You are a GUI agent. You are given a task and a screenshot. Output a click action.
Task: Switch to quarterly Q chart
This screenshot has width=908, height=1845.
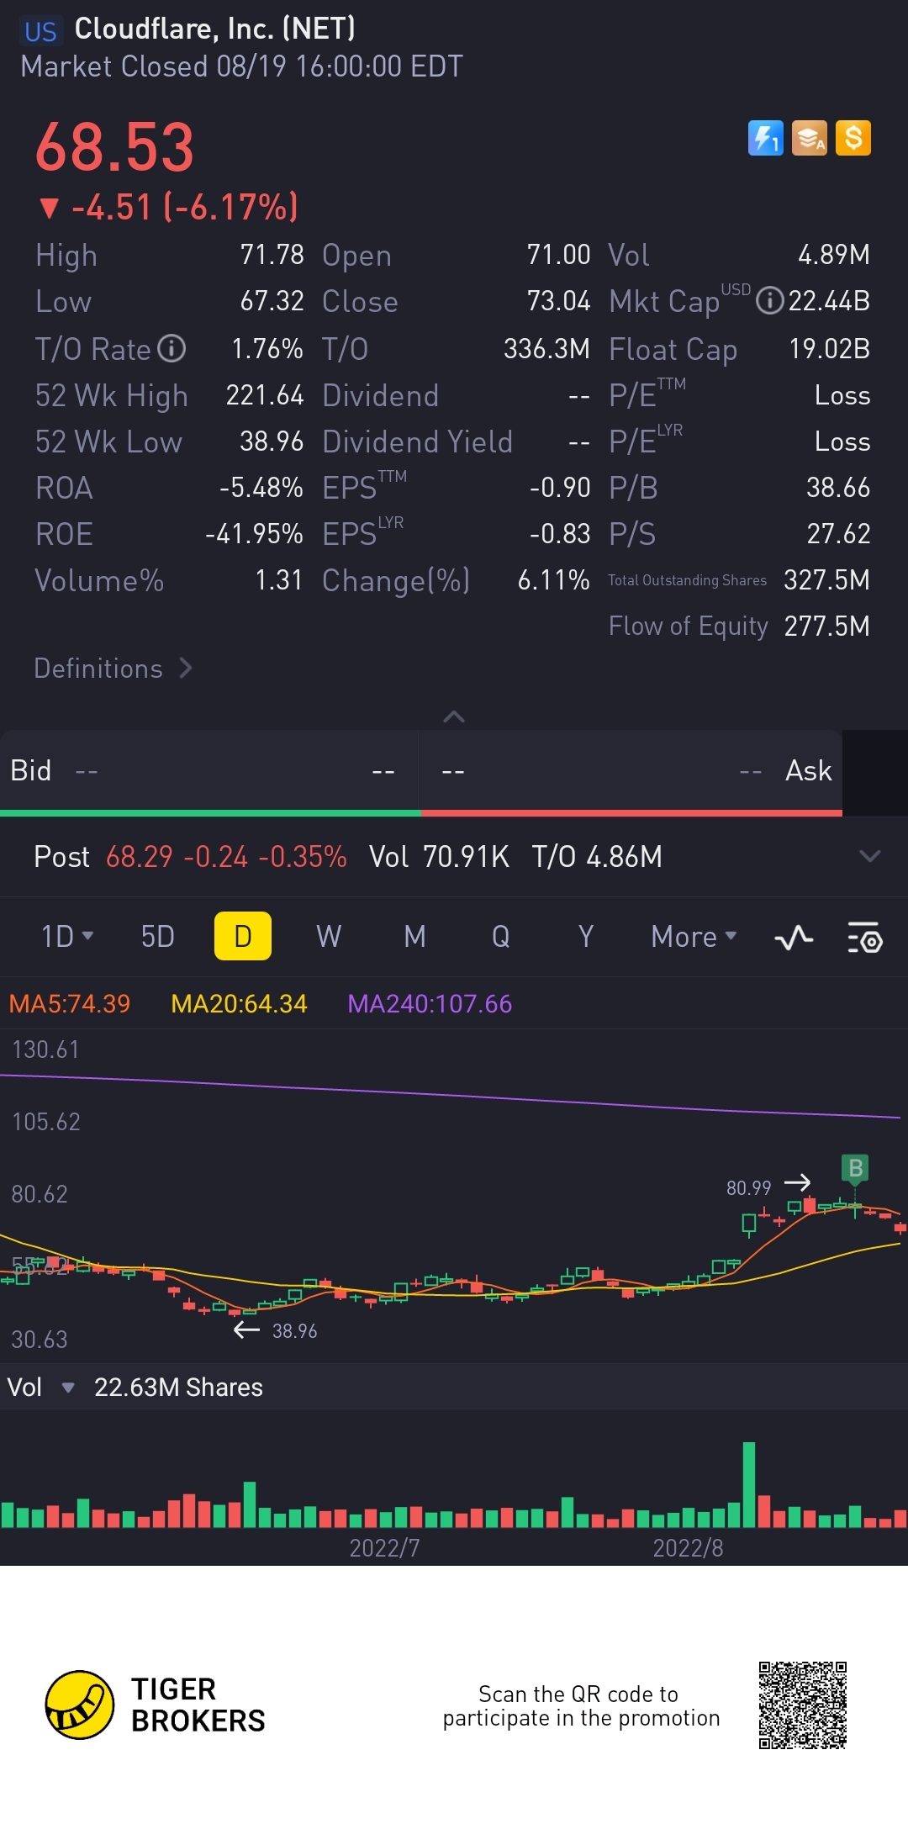500,936
